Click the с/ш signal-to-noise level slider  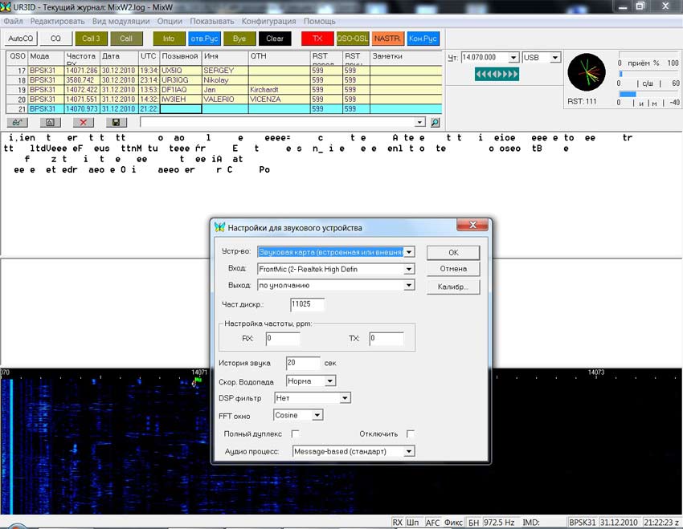click(647, 74)
